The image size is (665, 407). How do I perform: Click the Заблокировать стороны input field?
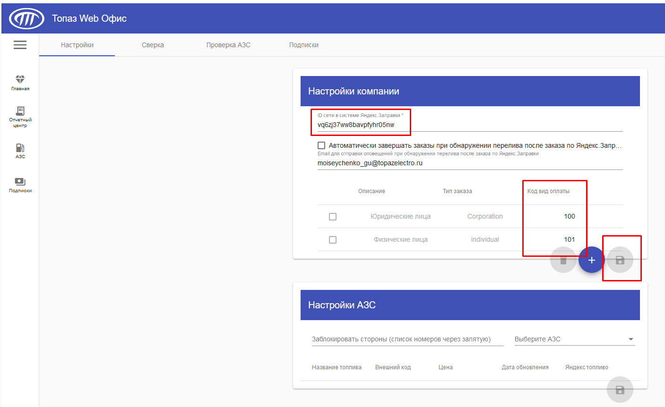click(x=407, y=339)
